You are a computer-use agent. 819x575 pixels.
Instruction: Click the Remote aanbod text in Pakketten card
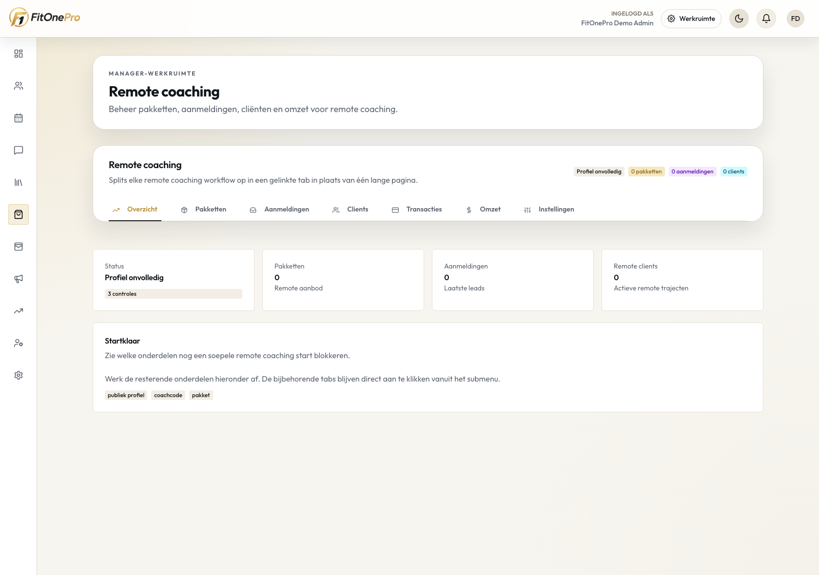[298, 288]
